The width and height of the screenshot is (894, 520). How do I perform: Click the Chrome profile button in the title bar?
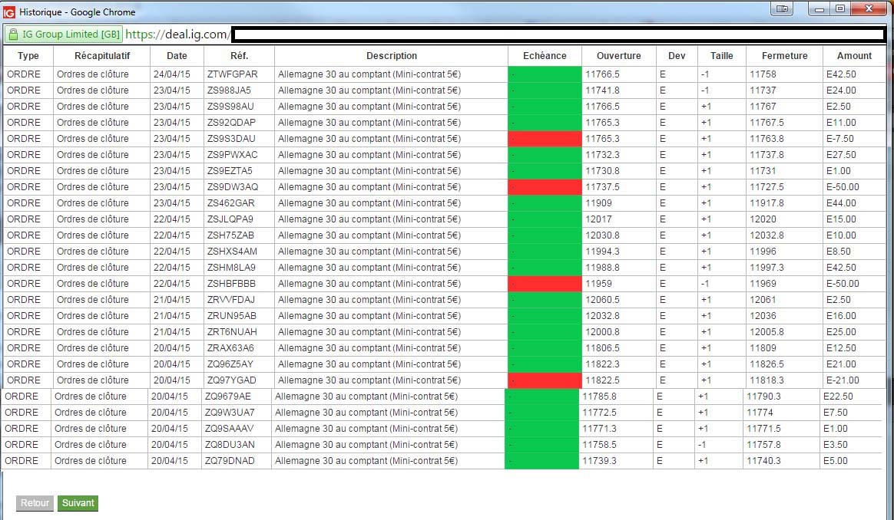click(782, 9)
